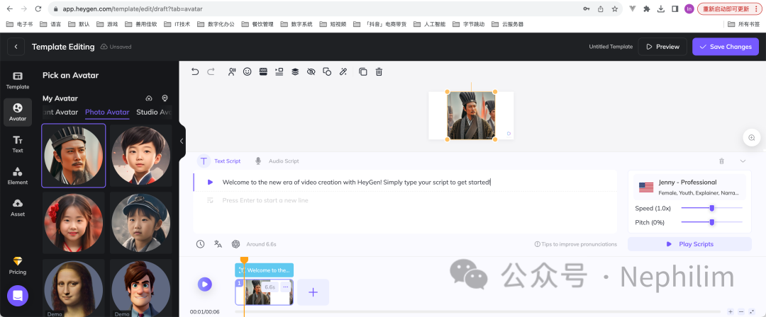Viewport: 766px width, 317px height.
Task: Click the shape replace icon in toolbar
Action: click(x=327, y=71)
